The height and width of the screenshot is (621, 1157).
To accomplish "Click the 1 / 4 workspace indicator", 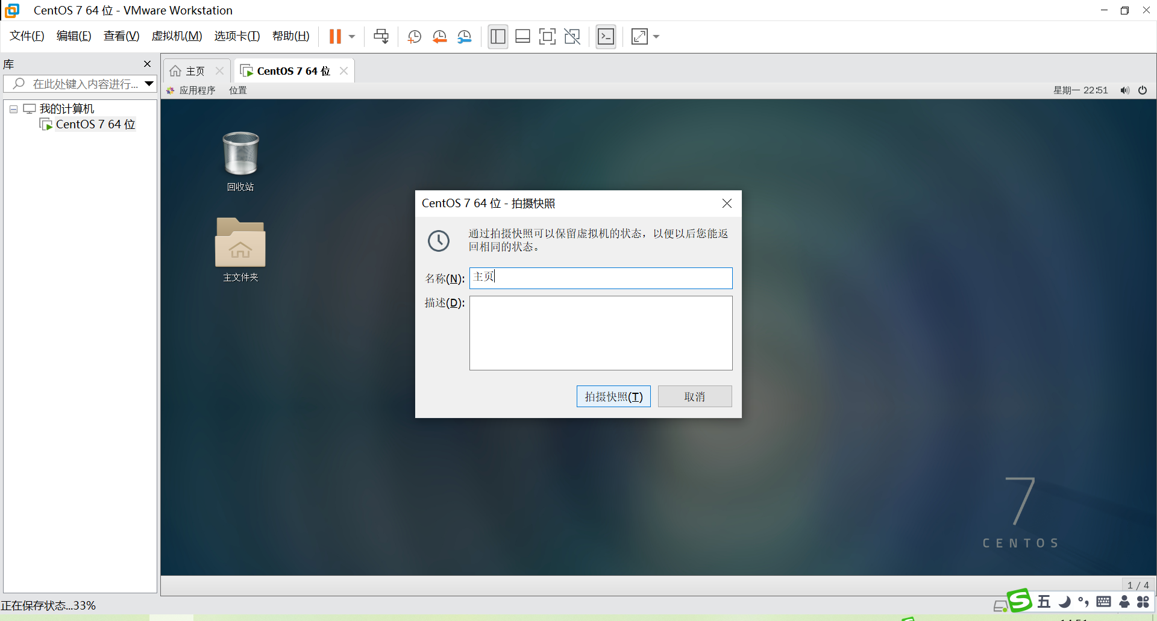I will click(1138, 585).
